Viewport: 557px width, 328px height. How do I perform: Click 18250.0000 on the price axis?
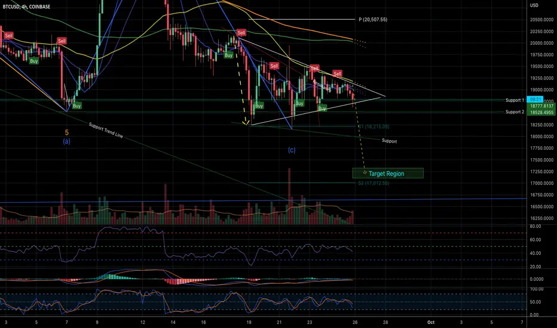click(x=541, y=125)
